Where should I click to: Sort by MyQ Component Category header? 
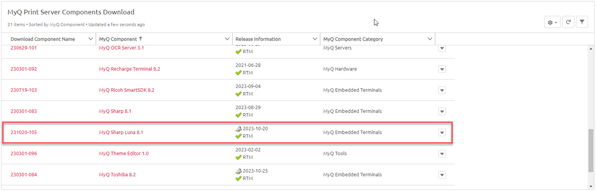[x=353, y=39]
